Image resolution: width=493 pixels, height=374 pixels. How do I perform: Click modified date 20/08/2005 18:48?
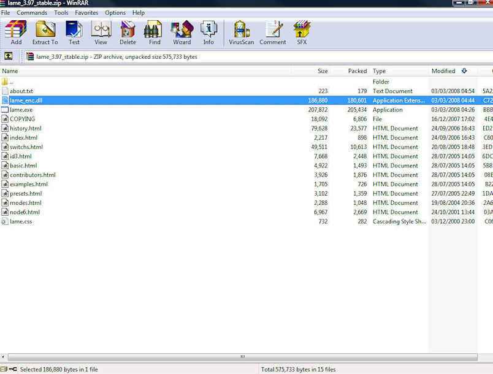point(453,147)
